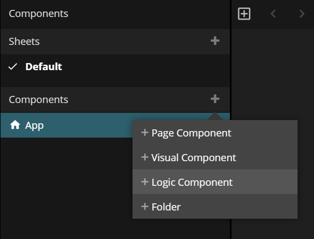Screen dimensions: 314x239
Task: Add a Logic Component from menu
Action: pyautogui.click(x=215, y=182)
